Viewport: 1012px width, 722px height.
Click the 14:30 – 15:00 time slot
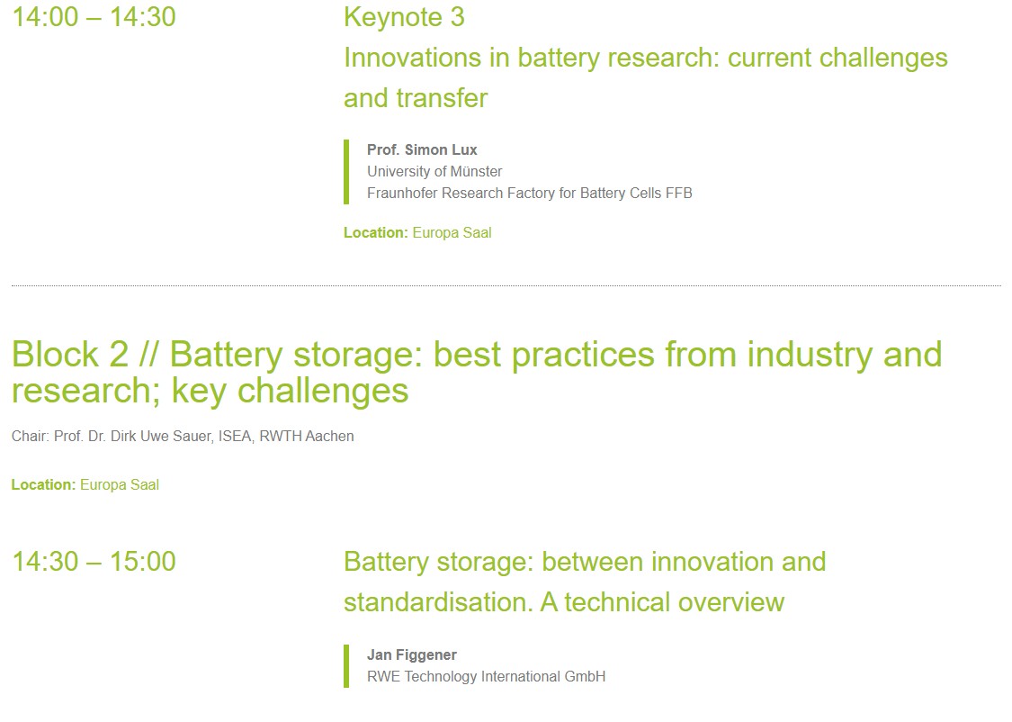pos(94,562)
